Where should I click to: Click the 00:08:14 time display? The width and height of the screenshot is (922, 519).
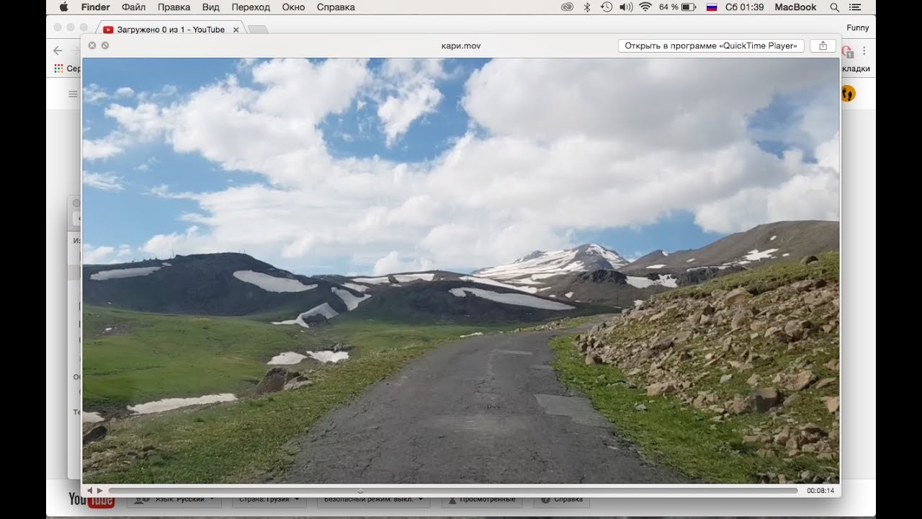[820, 491]
